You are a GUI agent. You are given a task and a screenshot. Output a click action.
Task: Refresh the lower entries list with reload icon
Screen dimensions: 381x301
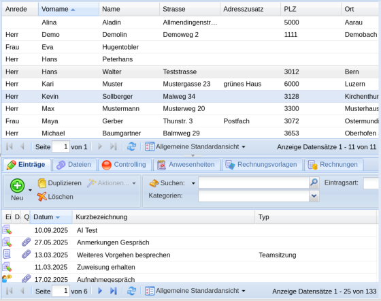pyautogui.click(x=131, y=291)
